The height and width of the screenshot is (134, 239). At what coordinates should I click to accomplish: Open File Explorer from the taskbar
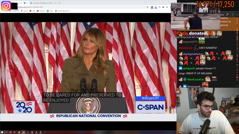tap(19, 132)
